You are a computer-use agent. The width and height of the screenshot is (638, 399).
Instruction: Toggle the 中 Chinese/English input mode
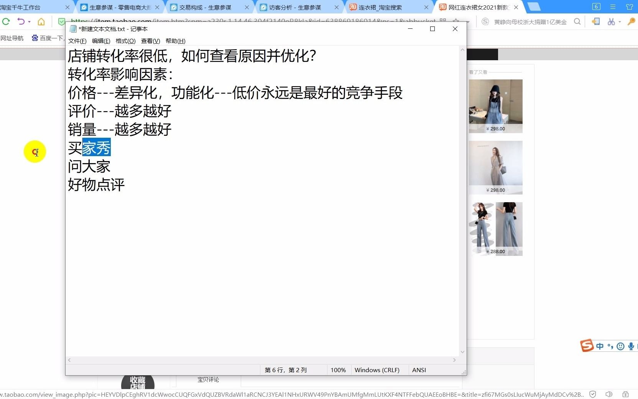pyautogui.click(x=600, y=346)
